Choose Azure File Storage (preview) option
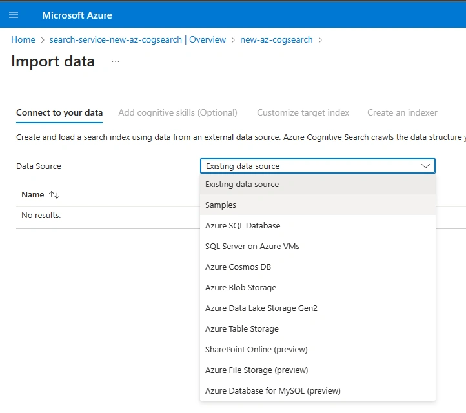Screen dimensions: 466x413 318,370
